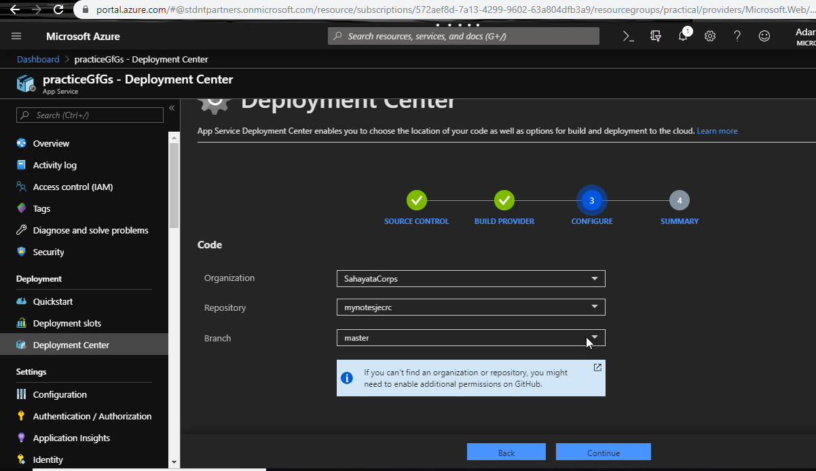Viewport: 816px width, 471px height.
Task: Open external link icon in info box
Action: (597, 367)
